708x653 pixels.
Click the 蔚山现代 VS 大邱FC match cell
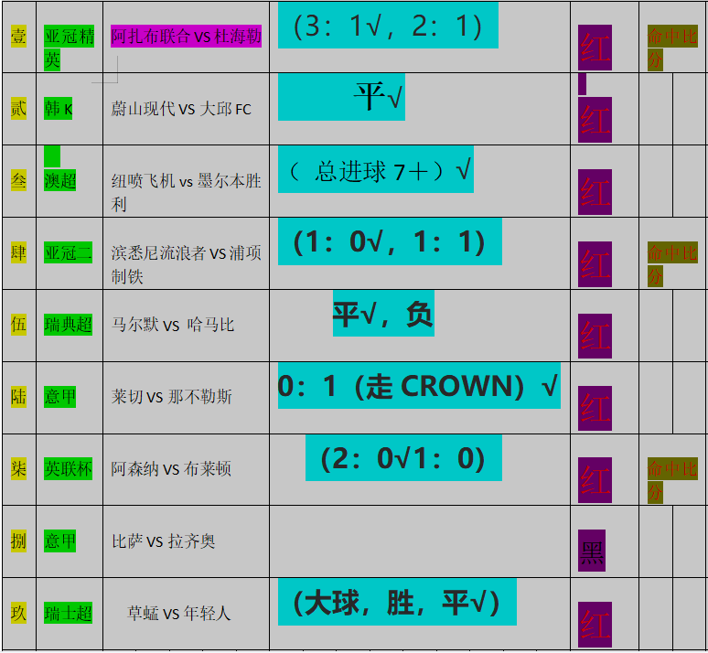[x=181, y=109]
